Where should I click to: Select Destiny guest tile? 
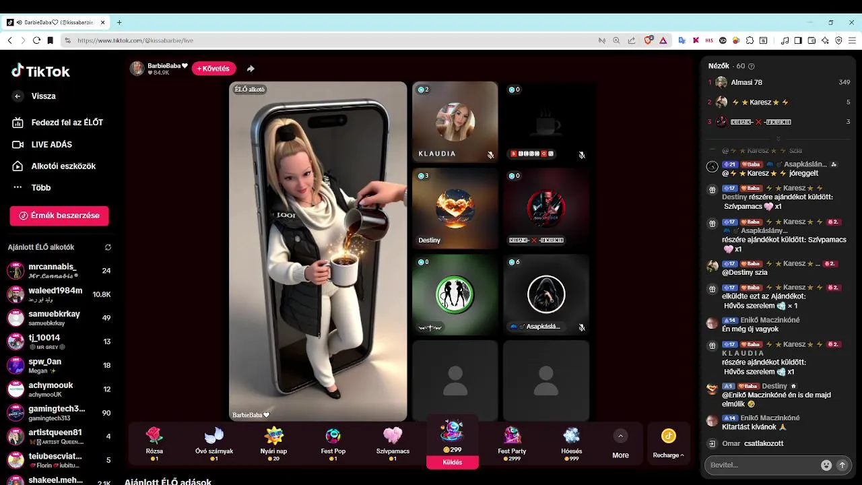coord(455,208)
